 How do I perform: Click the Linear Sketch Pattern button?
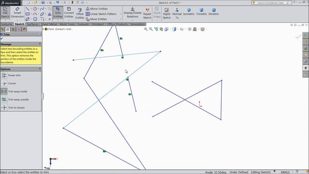click(101, 14)
